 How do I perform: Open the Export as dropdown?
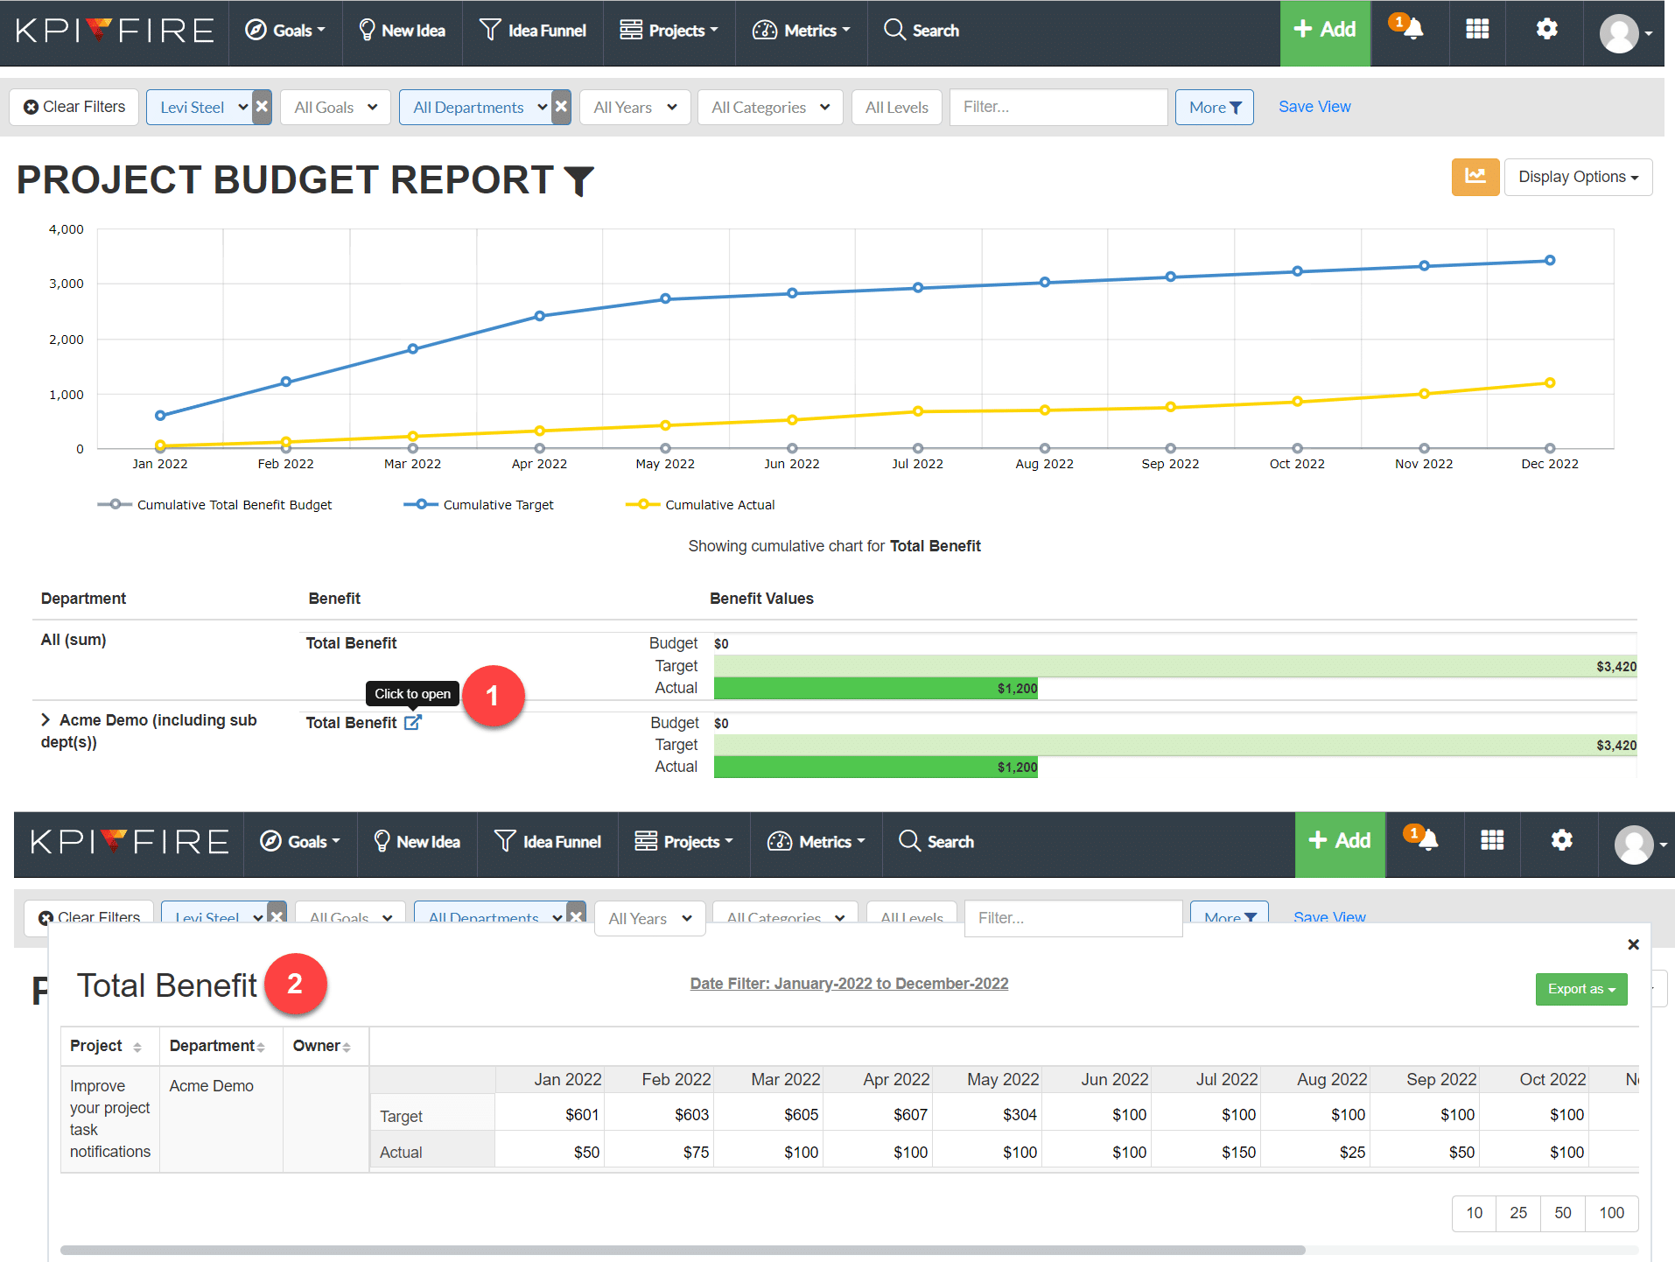tap(1581, 989)
